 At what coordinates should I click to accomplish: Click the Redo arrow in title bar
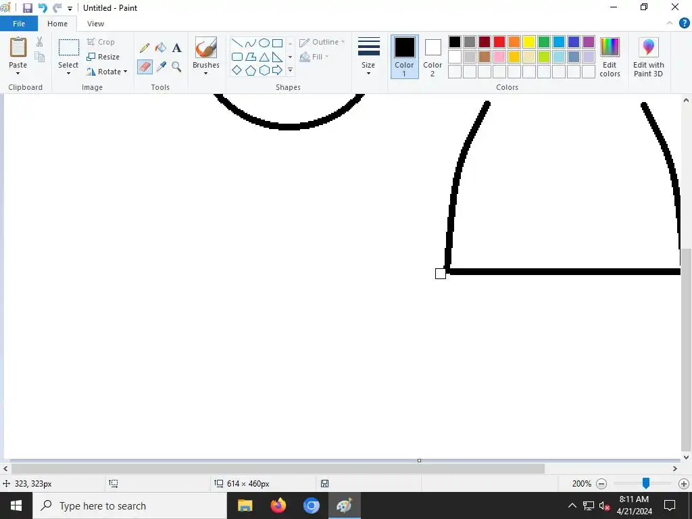(x=57, y=8)
